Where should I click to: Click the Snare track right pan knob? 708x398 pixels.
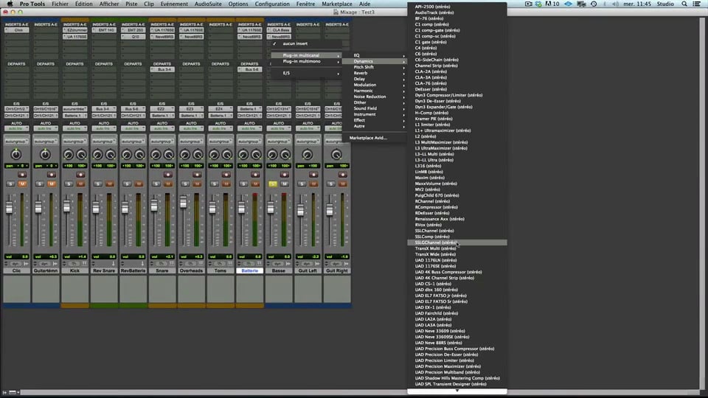(169, 155)
